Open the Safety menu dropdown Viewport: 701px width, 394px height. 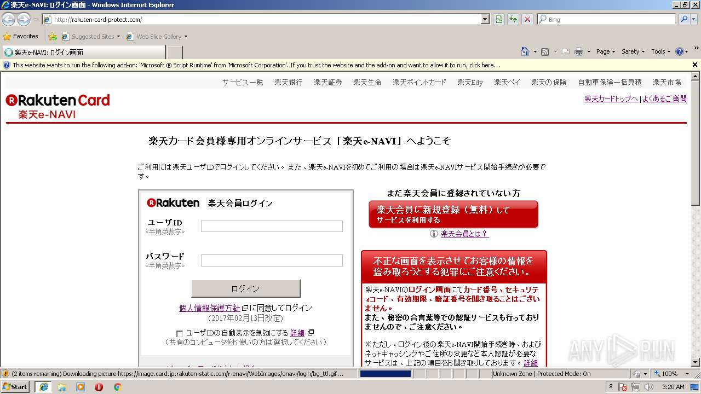[633, 51]
